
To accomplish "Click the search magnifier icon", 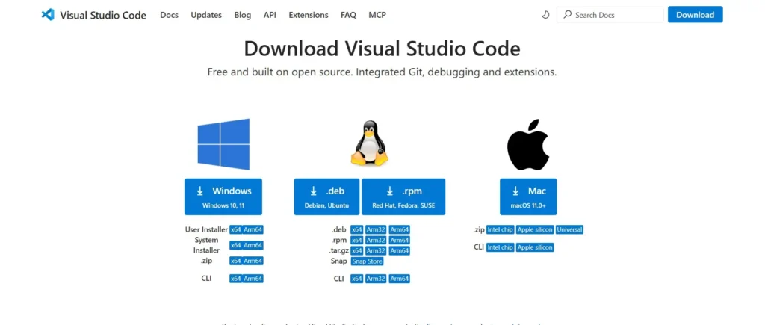I will pyautogui.click(x=568, y=15).
